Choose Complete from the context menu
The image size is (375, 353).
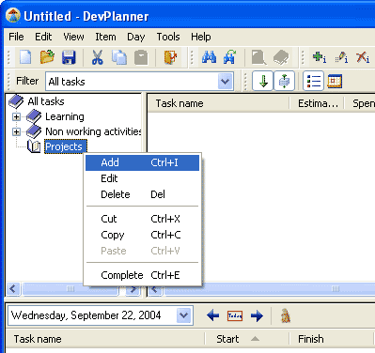tap(142, 275)
